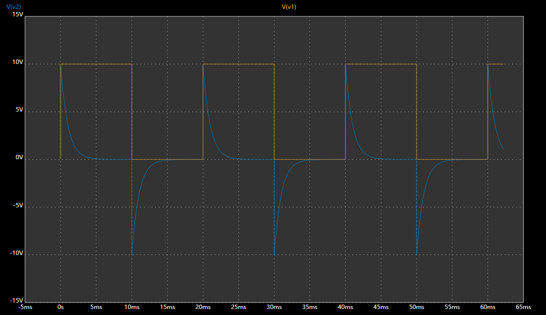546x315 pixels.
Task: Click the -5ms time axis label
Action: point(25,308)
